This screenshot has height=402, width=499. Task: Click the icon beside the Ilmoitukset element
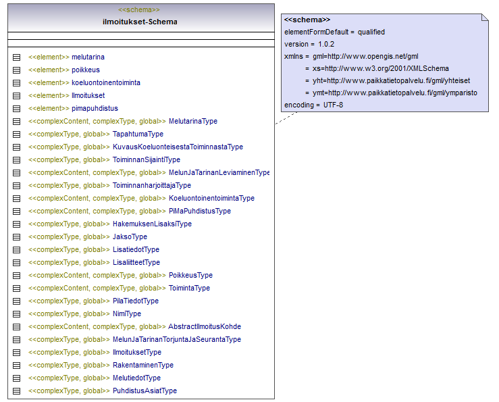pos(17,96)
